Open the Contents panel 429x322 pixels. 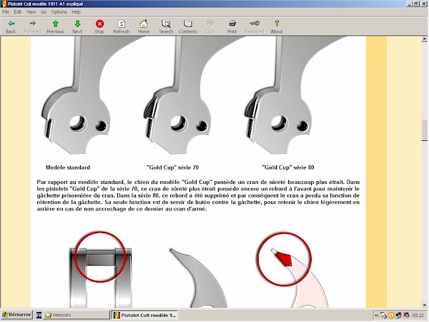tap(187, 26)
